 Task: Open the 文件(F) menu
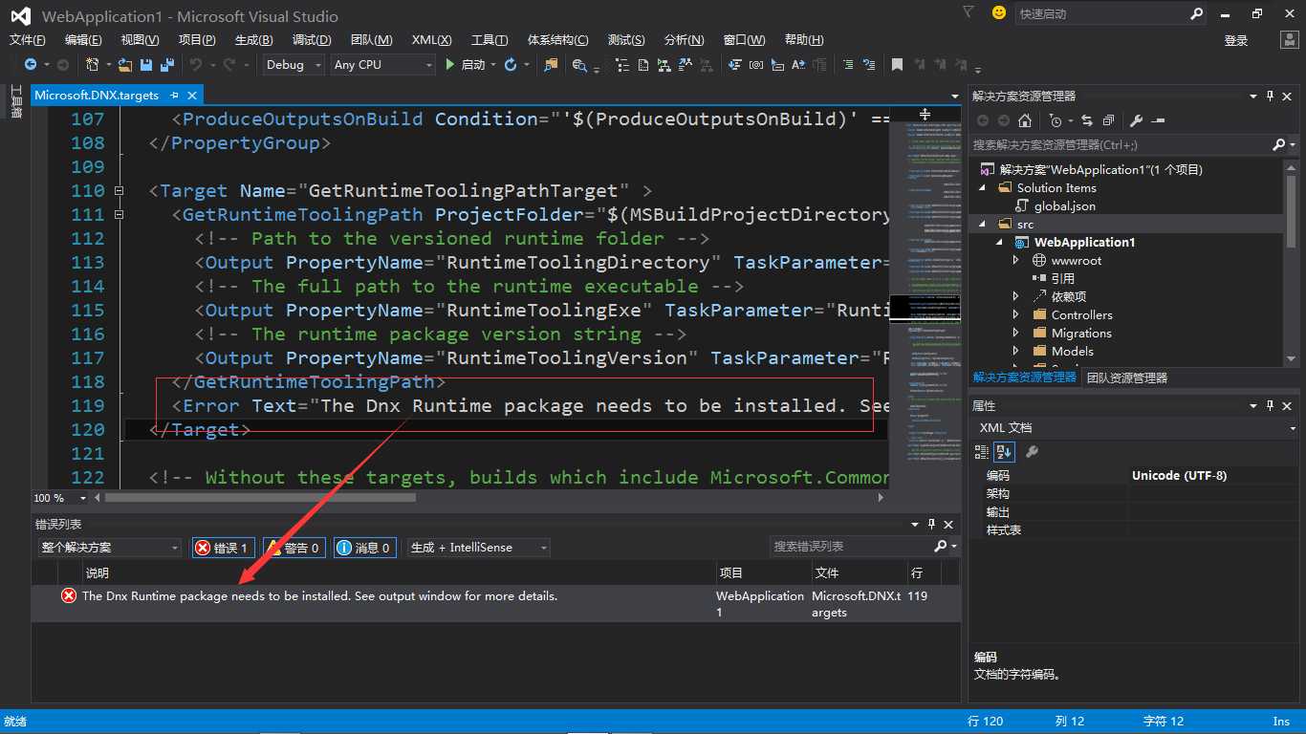[27, 39]
